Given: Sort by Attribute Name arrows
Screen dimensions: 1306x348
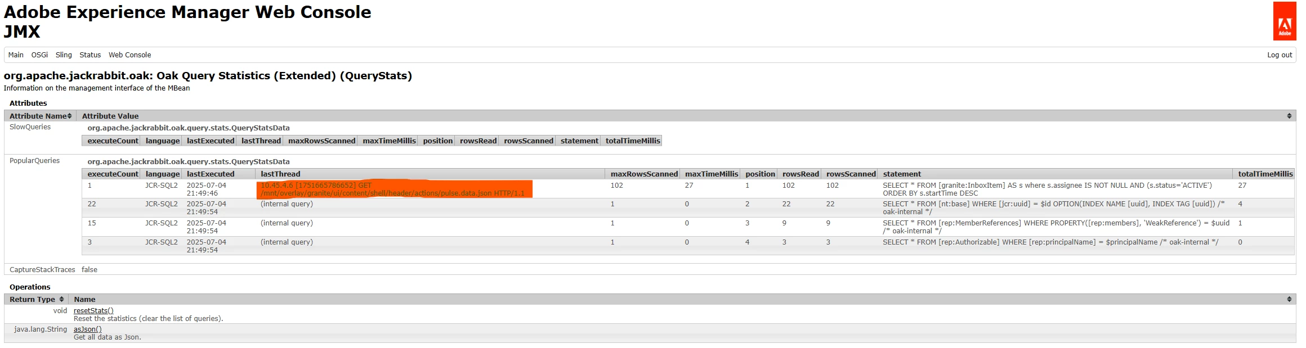Looking at the screenshot, I should point(70,116).
